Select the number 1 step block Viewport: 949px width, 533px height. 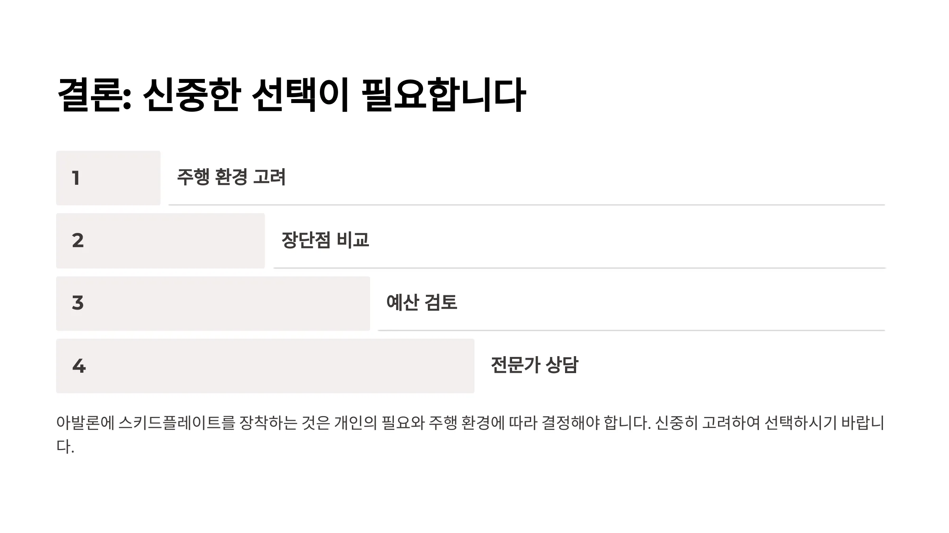coord(108,178)
